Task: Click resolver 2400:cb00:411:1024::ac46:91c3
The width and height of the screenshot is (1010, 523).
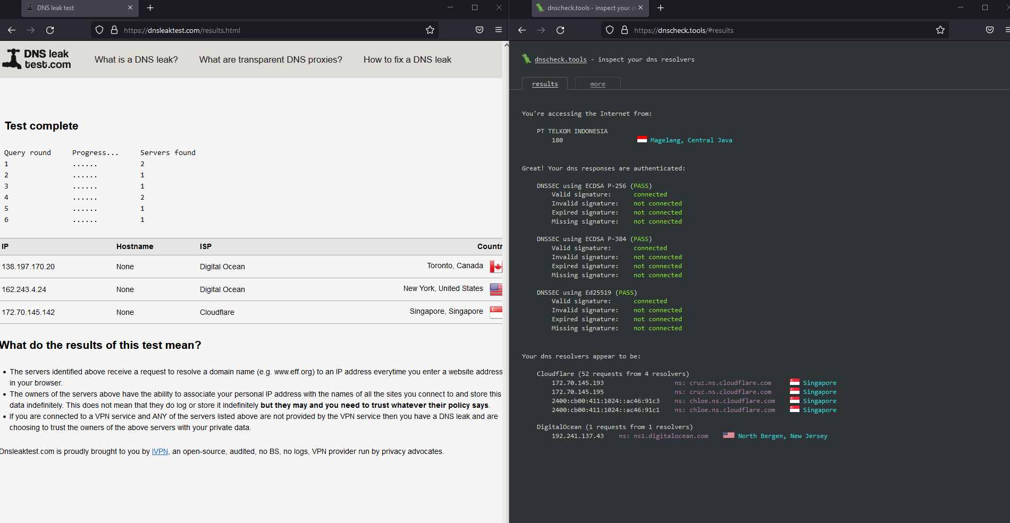Action: pos(605,401)
